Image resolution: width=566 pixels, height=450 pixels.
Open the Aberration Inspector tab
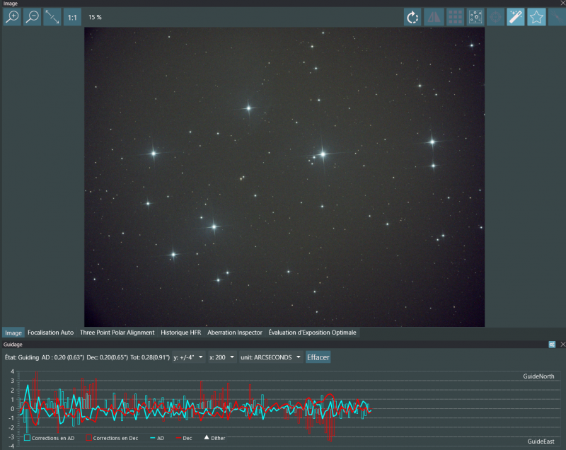[235, 333]
